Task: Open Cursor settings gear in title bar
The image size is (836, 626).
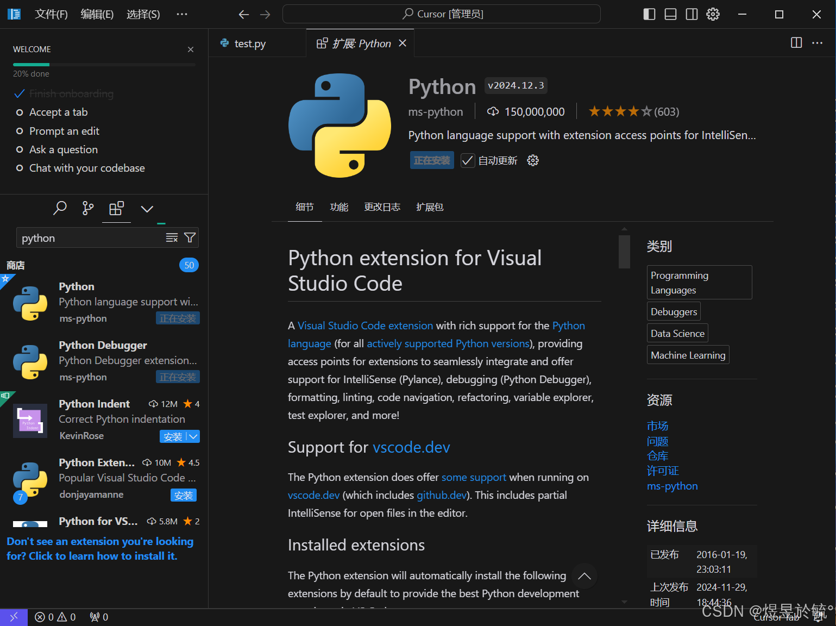Action: tap(713, 14)
